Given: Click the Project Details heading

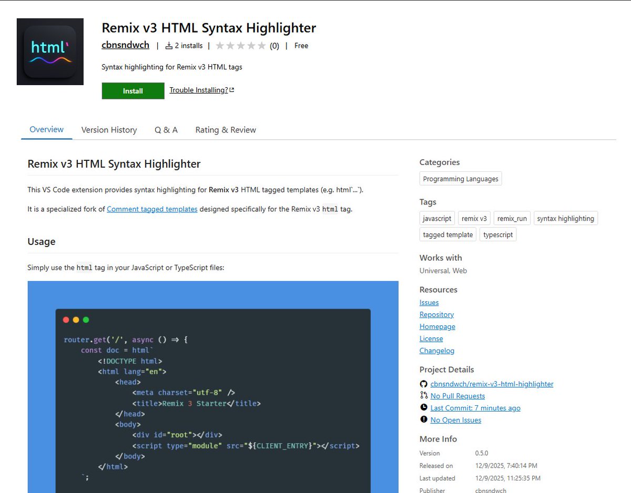Looking at the screenshot, I should coord(447,369).
